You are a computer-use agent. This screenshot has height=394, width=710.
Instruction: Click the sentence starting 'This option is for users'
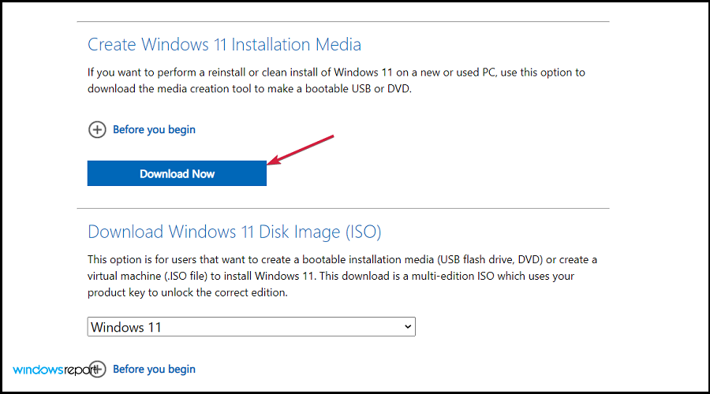pyautogui.click(x=342, y=259)
